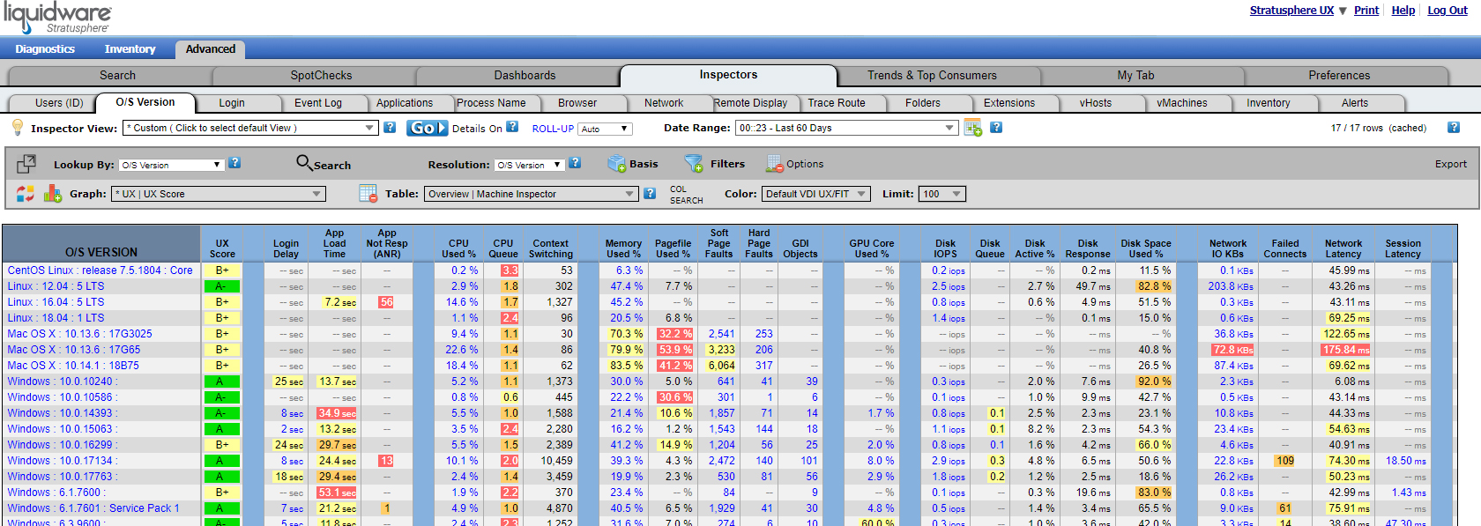
Task: Open CentOS Linux release 7.5.1804 Core row
Action: [x=100, y=270]
